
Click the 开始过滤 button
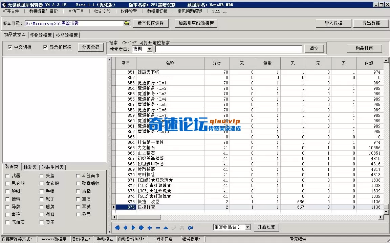266,227
